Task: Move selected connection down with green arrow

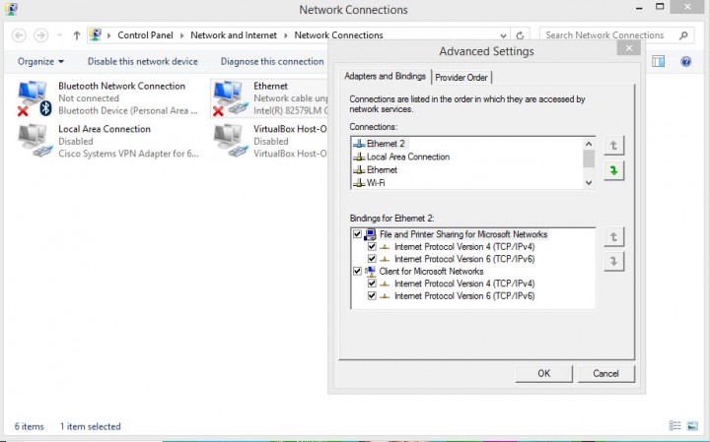Action: tap(613, 171)
